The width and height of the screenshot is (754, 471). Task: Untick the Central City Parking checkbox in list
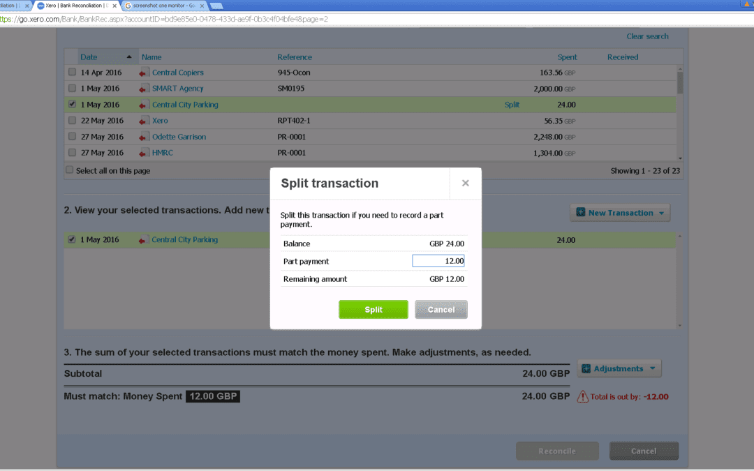[x=72, y=104]
